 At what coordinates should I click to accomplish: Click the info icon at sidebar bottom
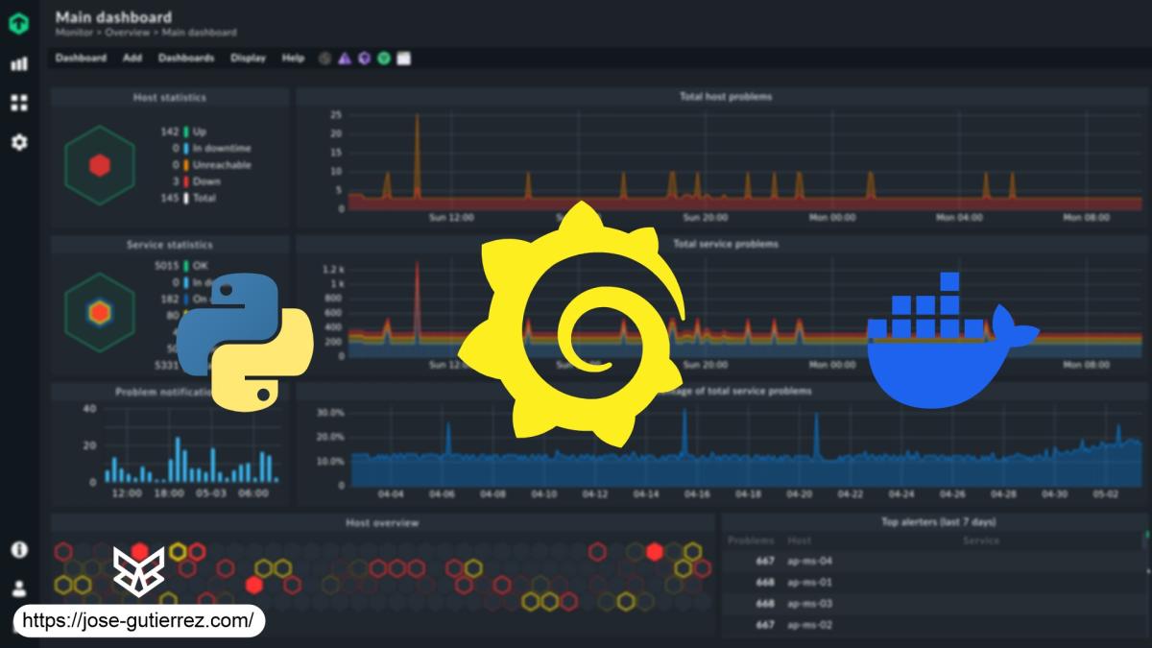pos(19,550)
